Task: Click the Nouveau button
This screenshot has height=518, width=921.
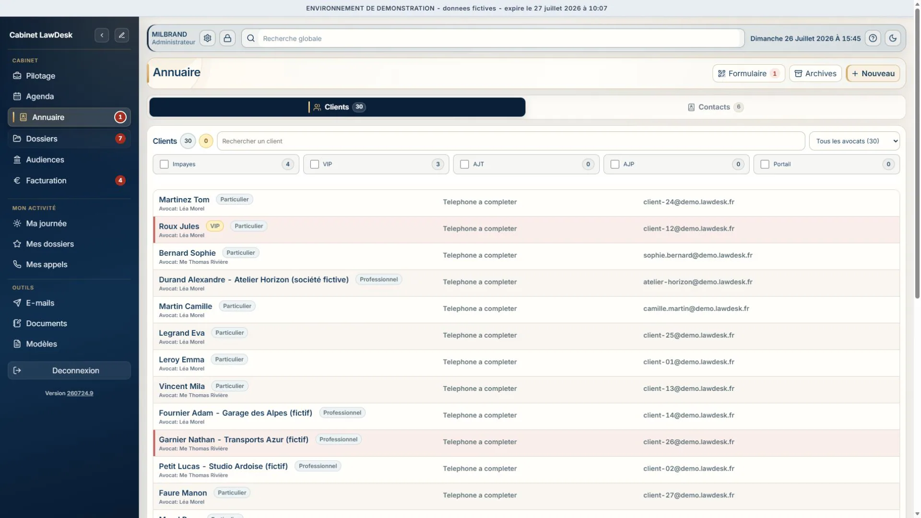Action: (873, 73)
